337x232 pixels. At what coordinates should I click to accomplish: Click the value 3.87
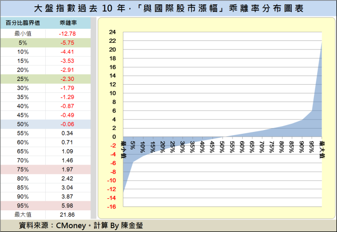point(67,196)
